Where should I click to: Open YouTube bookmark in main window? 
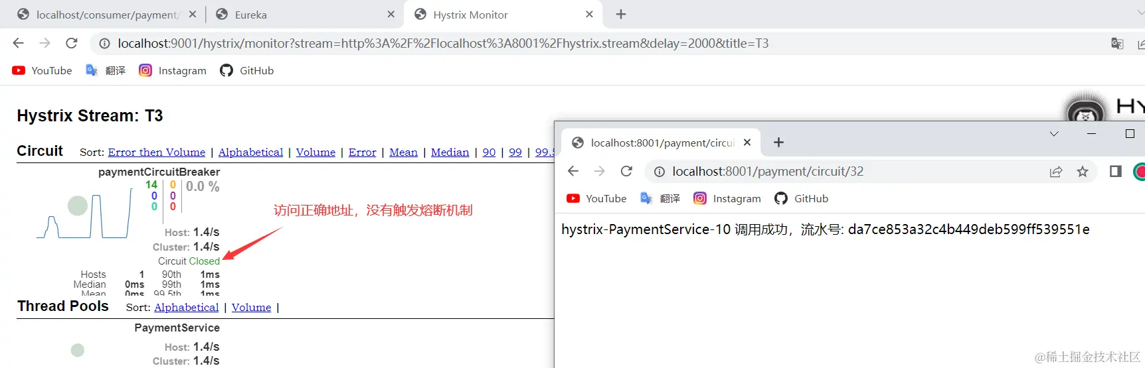[x=42, y=70]
